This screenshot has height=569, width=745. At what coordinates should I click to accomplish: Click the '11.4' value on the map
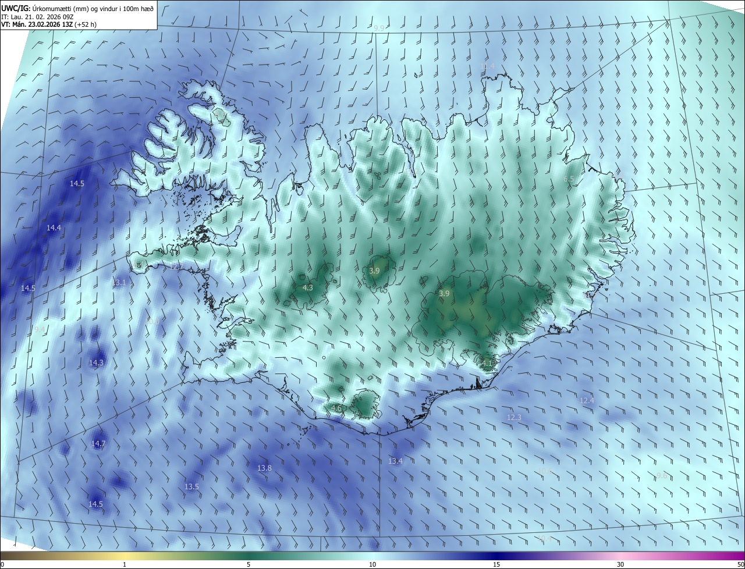[488, 66]
